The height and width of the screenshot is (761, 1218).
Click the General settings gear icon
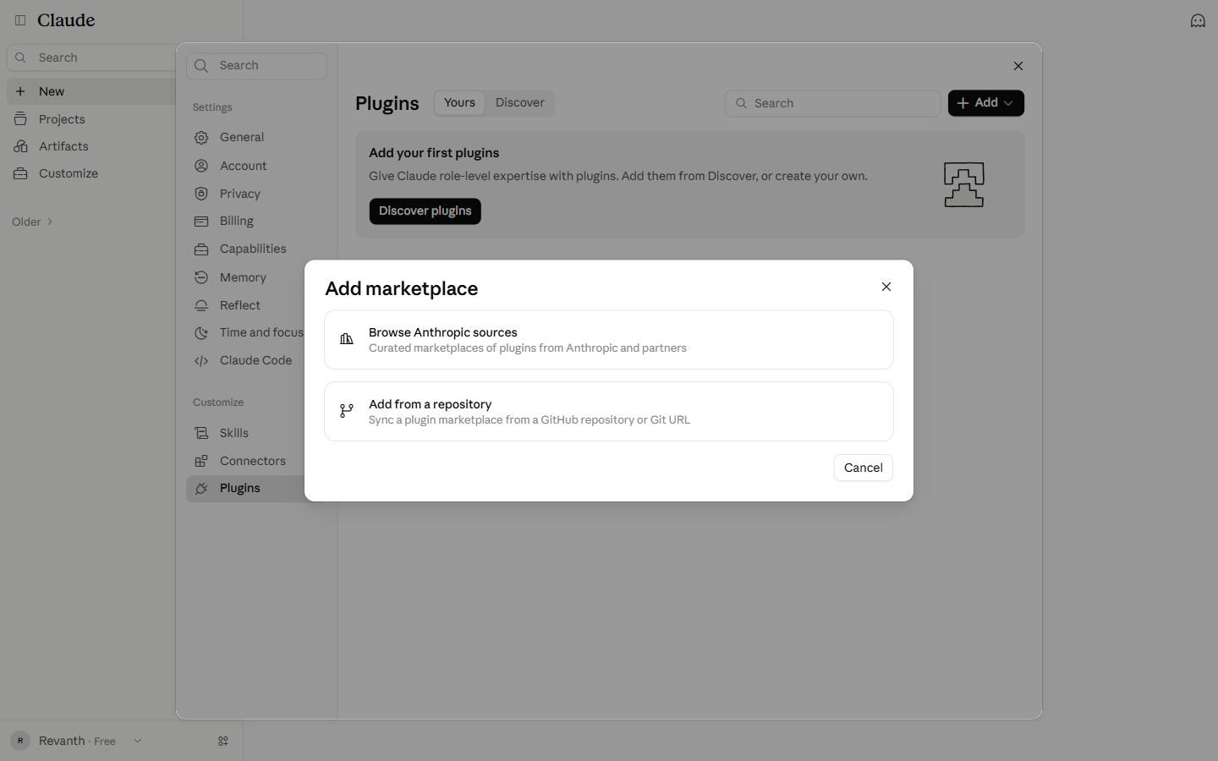click(201, 137)
